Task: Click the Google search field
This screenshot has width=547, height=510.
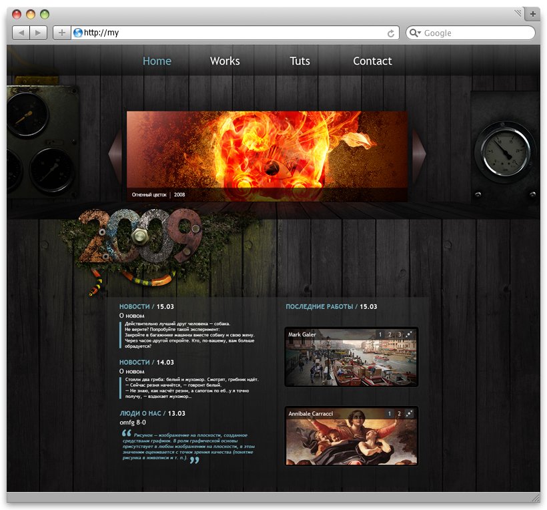Action: pos(470,33)
